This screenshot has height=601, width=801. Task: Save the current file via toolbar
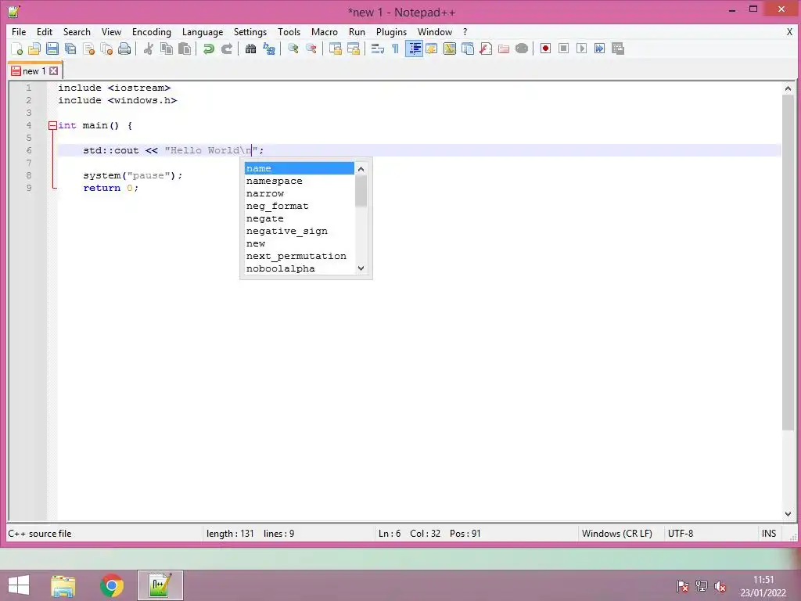click(52, 49)
